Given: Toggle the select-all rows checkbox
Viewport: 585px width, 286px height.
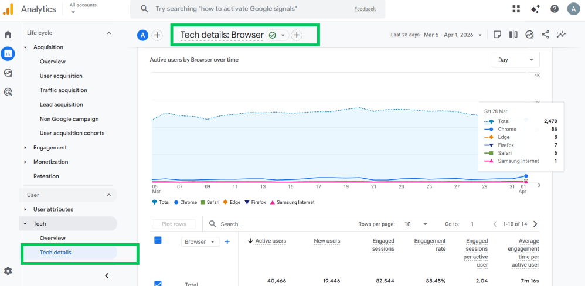Looking at the screenshot, I should [x=158, y=240].
